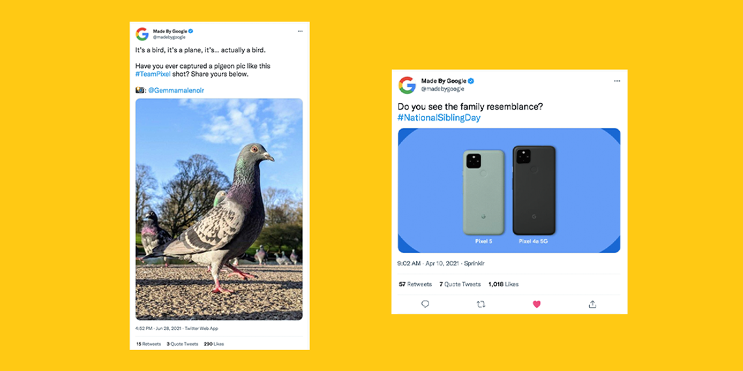Open the Pixel 5 and 4a 5G image
Viewport: 743px width, 371px height.
pyautogui.click(x=509, y=190)
